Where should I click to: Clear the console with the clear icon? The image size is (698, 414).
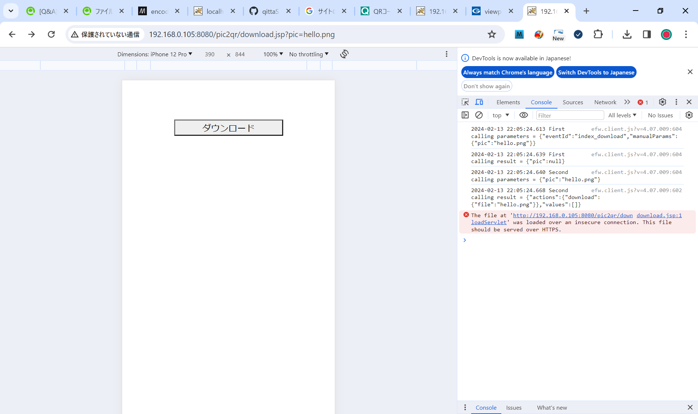pyautogui.click(x=479, y=115)
